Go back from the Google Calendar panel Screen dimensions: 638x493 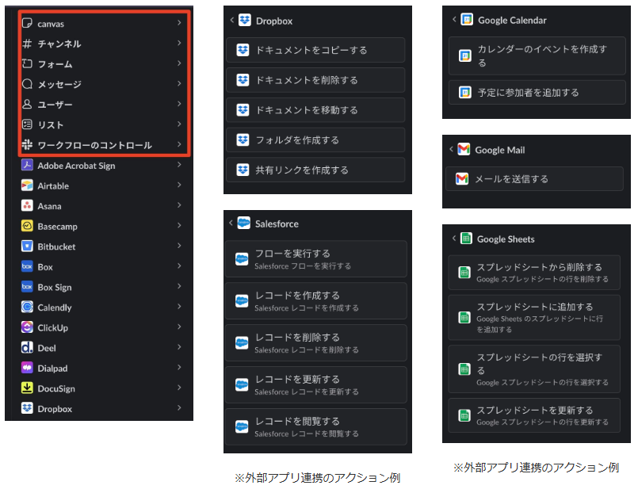click(454, 19)
